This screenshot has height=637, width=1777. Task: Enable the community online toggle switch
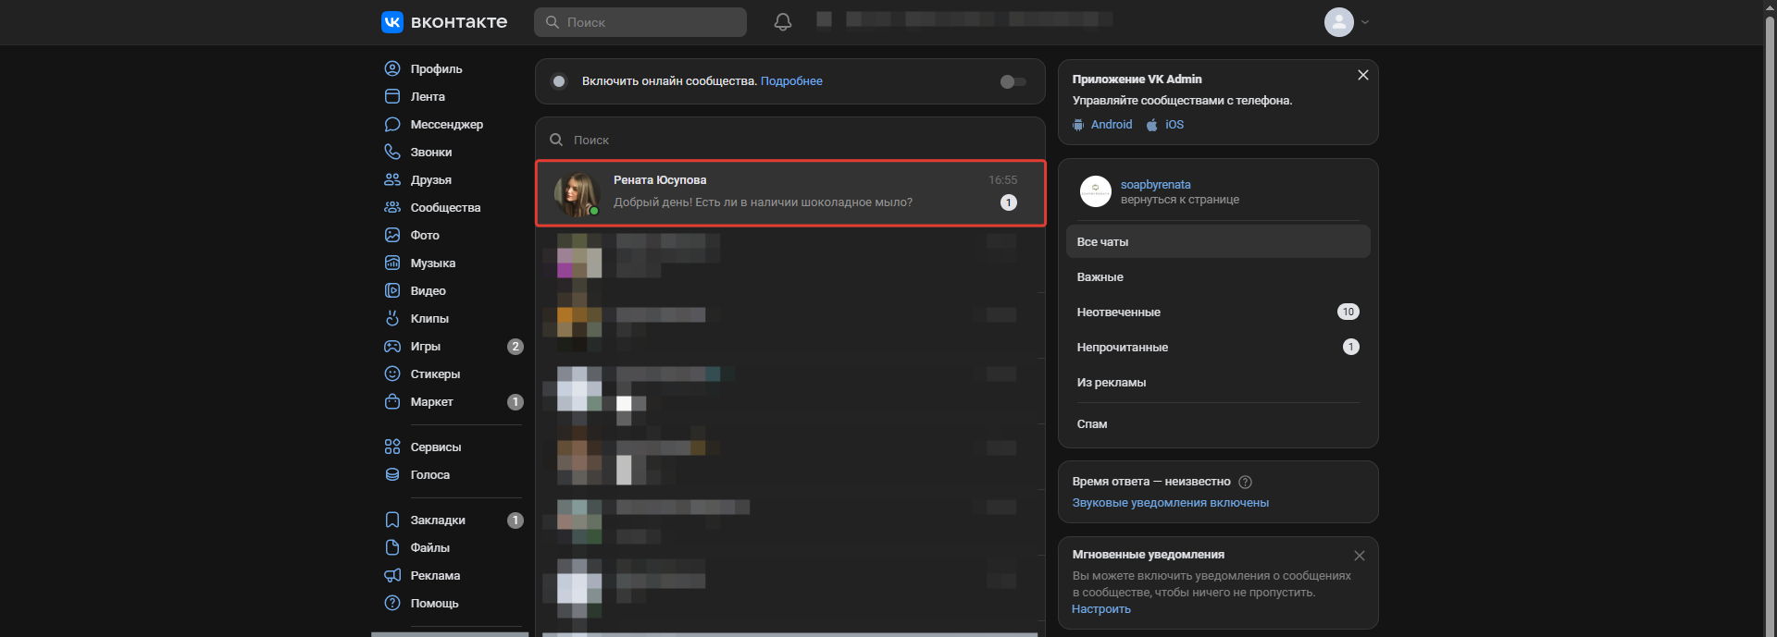pyautogui.click(x=1013, y=82)
